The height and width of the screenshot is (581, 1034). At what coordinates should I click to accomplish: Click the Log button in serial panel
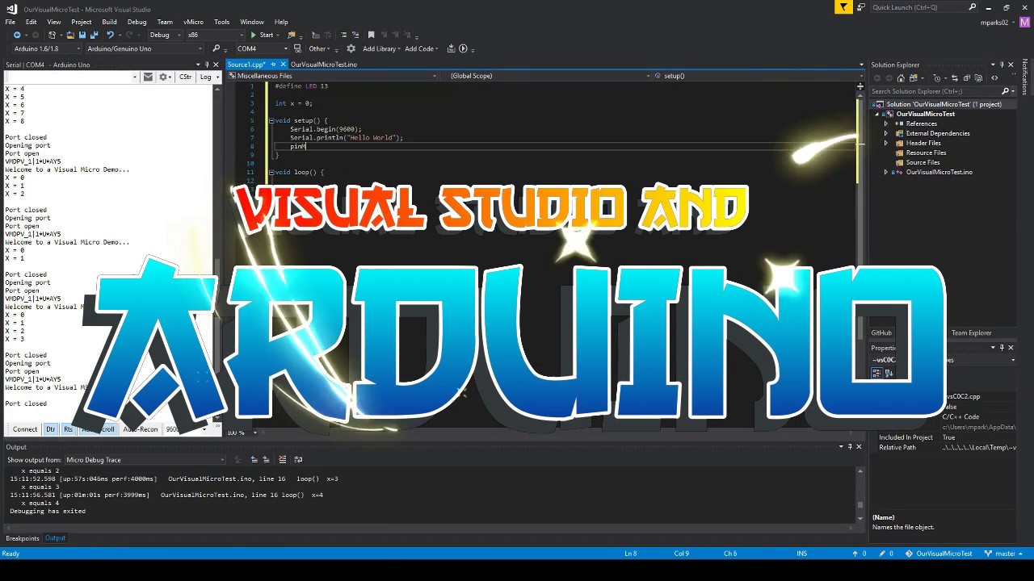coord(208,77)
